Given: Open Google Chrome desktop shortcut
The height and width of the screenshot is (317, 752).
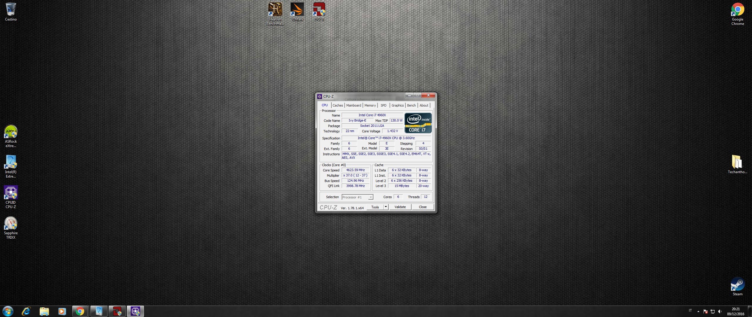Looking at the screenshot, I should [x=738, y=14].
